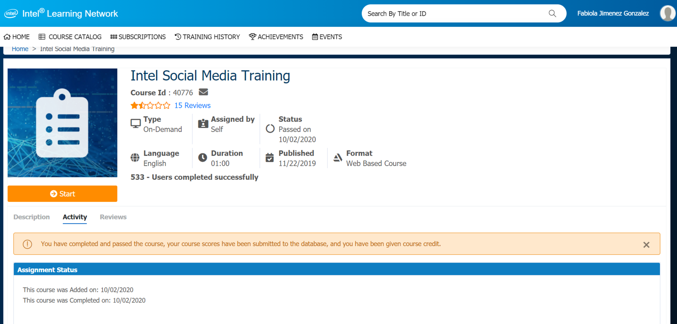Click the envelope icon beside Course Id
The width and height of the screenshot is (677, 324).
(x=203, y=92)
